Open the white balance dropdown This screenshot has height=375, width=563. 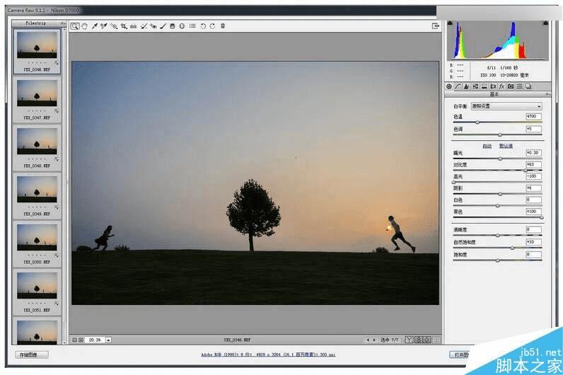506,106
